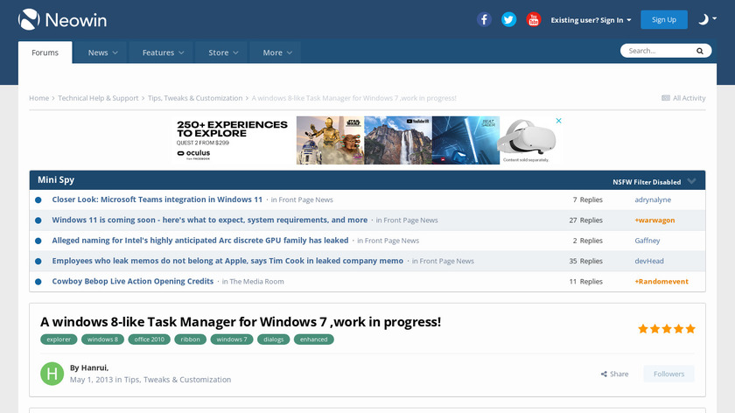Viewport: 735px width, 413px height.
Task: Expand the Store menu
Action: tap(223, 52)
